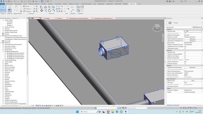Save project via quick access toolbar
203x114 pixels.
pyautogui.click(x=9, y=1)
